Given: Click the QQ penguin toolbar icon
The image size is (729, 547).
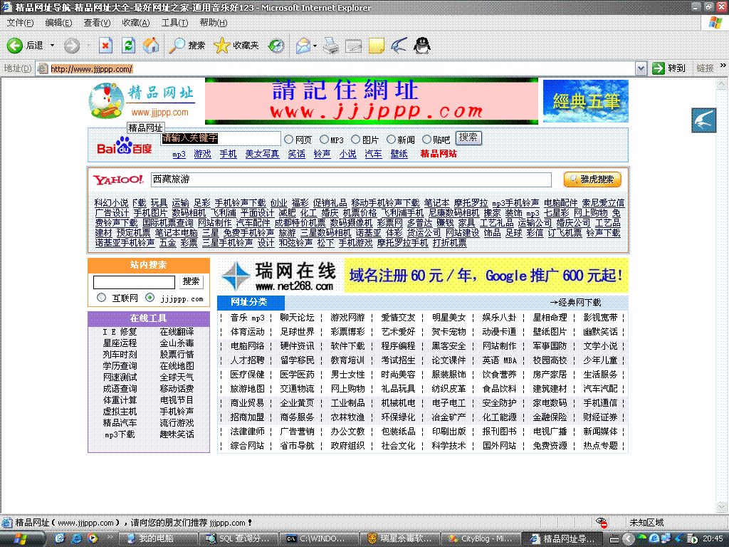Looking at the screenshot, I should [422, 46].
